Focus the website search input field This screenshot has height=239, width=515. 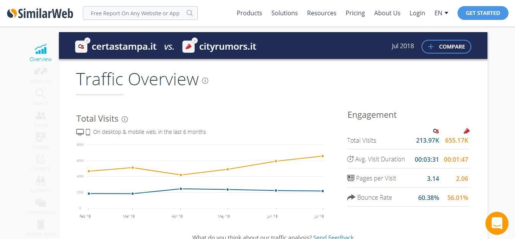[x=135, y=13]
